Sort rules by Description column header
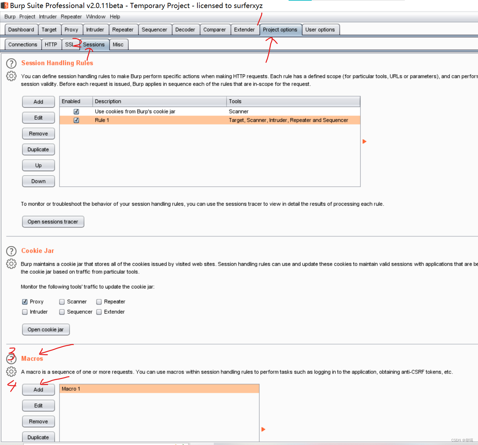 (x=160, y=101)
